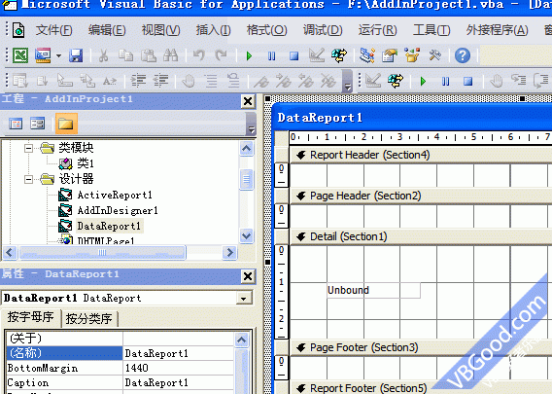Click the Copy icon
Image resolution: width=552 pixels, height=394 pixels.
click(125, 55)
